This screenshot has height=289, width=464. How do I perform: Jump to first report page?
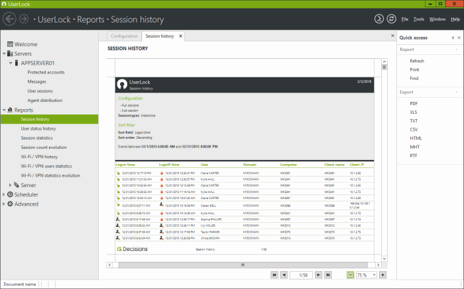click(x=274, y=275)
